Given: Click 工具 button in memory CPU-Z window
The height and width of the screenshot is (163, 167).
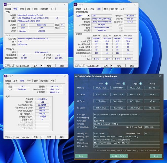Looking at the screenshot, I should pyautogui.click(x=36, y=137).
